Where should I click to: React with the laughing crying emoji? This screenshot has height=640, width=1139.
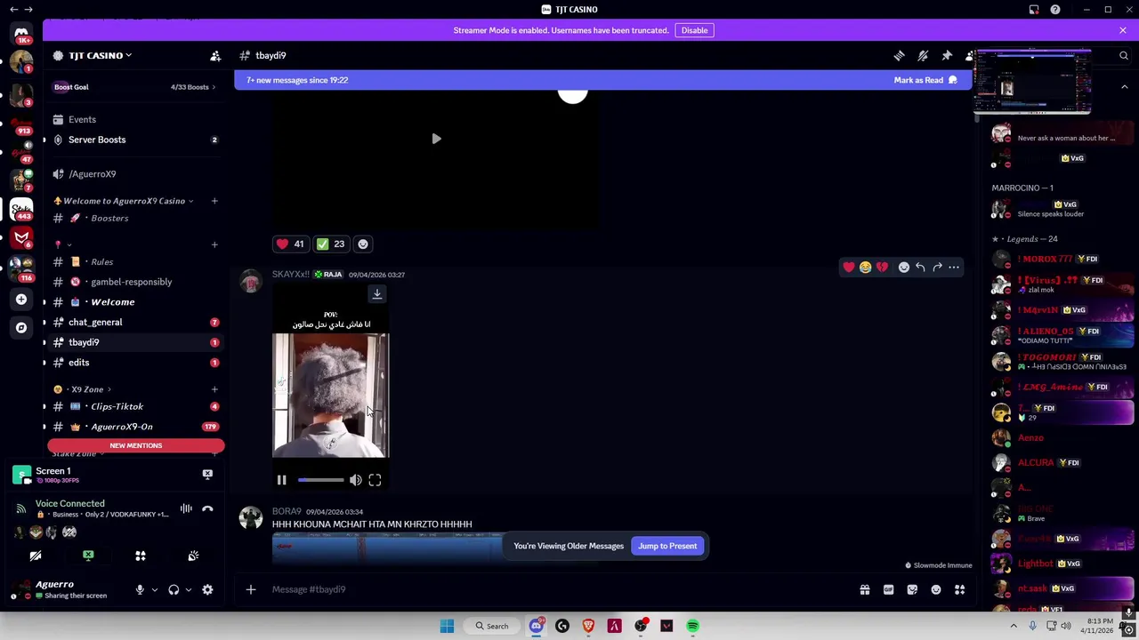click(865, 267)
